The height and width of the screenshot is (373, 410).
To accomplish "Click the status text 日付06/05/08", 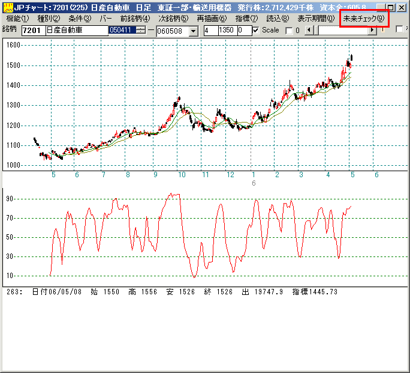I will 57,291.
